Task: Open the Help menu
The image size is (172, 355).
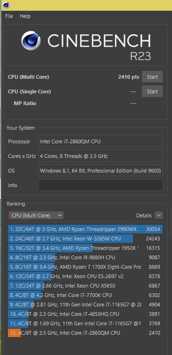Action: coord(25,16)
